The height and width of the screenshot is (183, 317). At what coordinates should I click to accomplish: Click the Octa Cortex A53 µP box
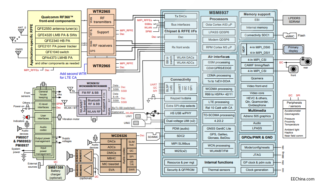[219, 24]
